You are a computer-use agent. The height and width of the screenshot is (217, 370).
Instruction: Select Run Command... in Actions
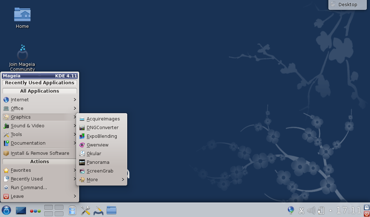pyautogui.click(x=29, y=188)
